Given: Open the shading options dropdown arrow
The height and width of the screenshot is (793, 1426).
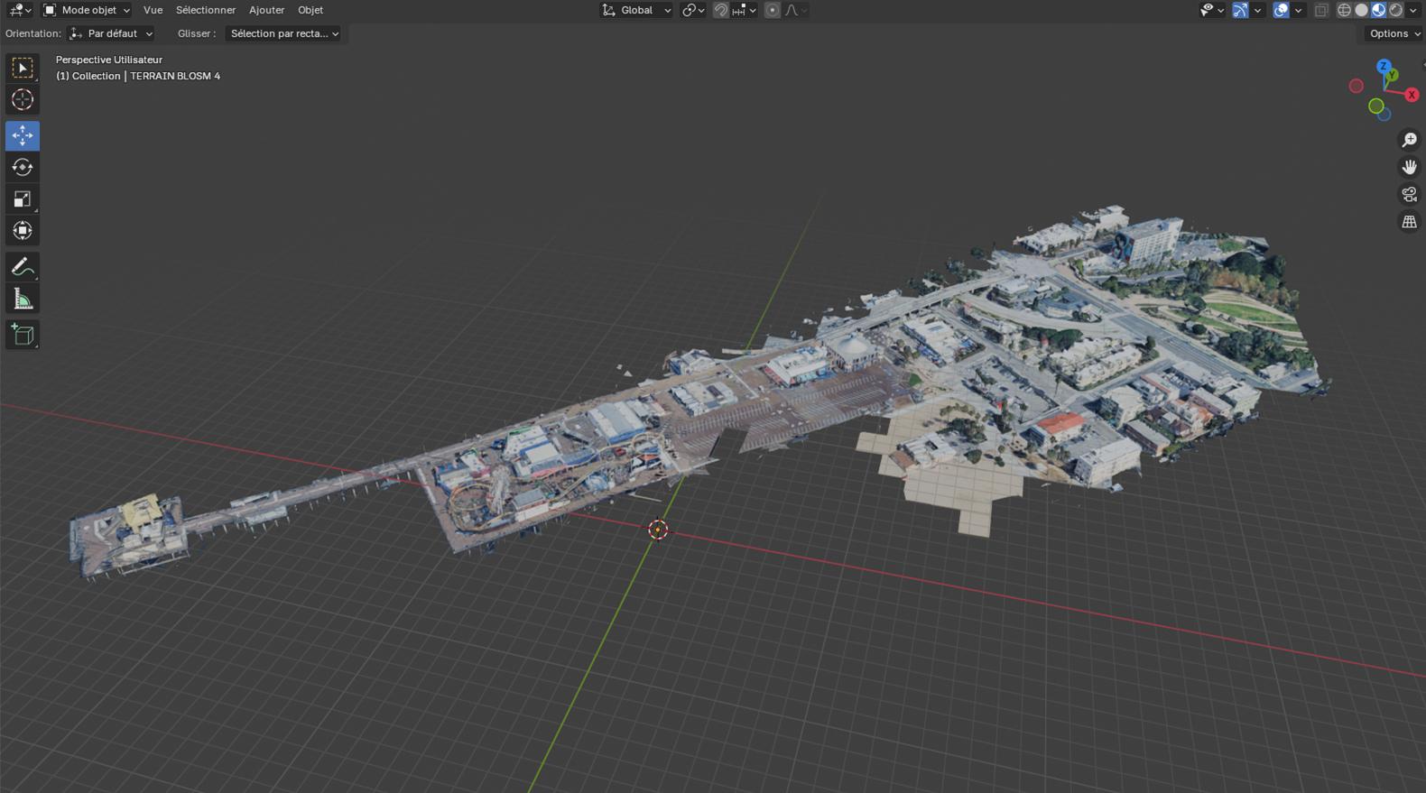Looking at the screenshot, I should coord(1412,10).
